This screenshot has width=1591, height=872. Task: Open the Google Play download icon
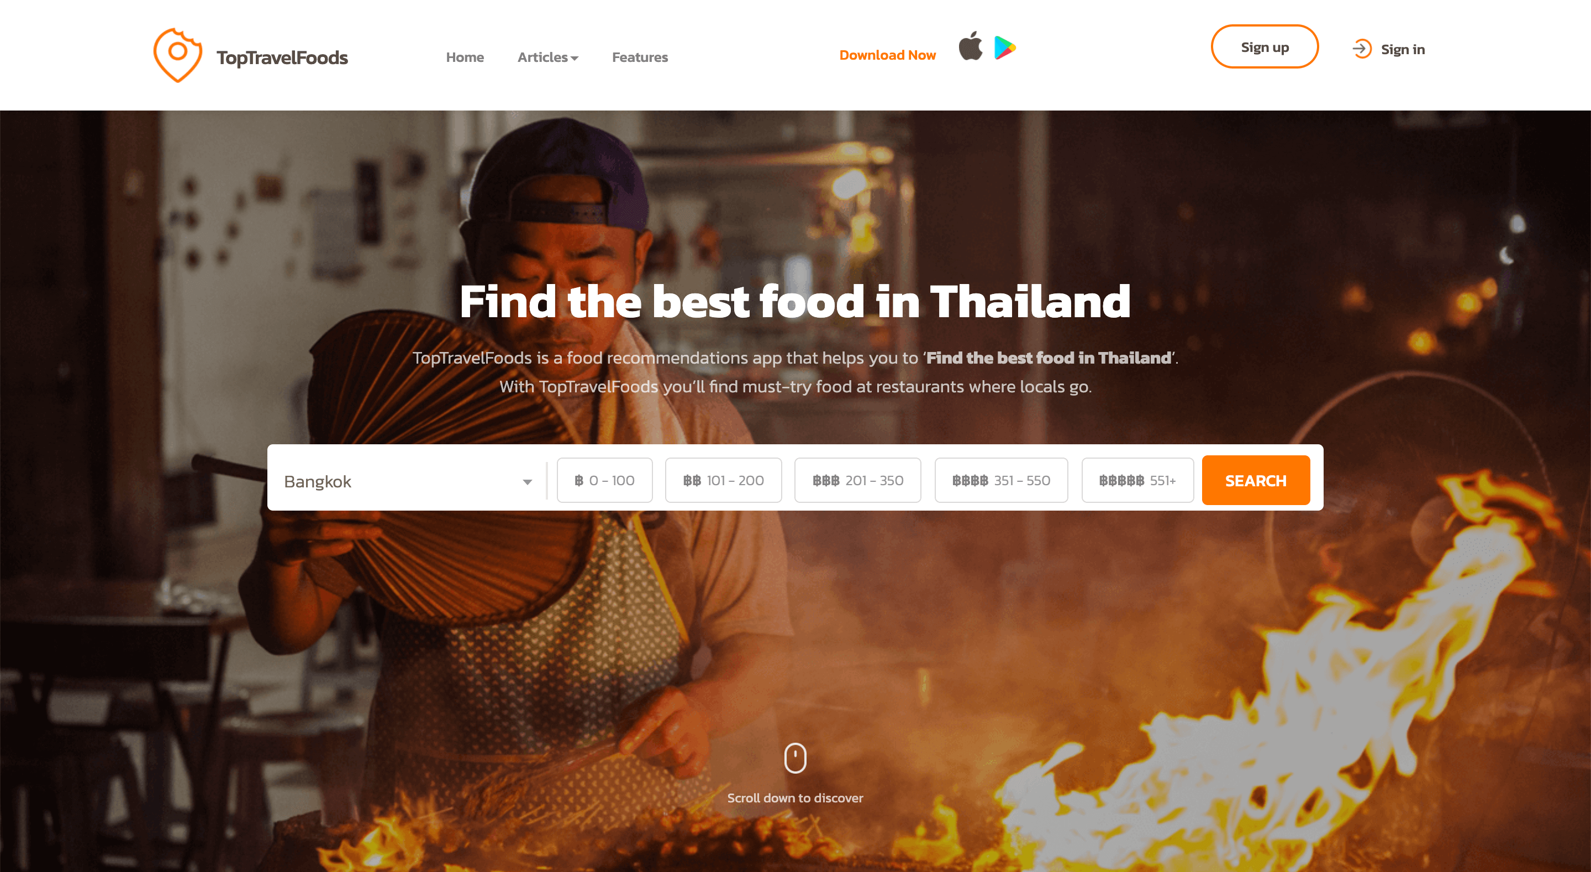[x=1005, y=48]
